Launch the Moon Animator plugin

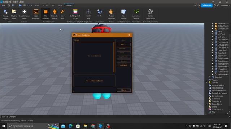[36, 14]
